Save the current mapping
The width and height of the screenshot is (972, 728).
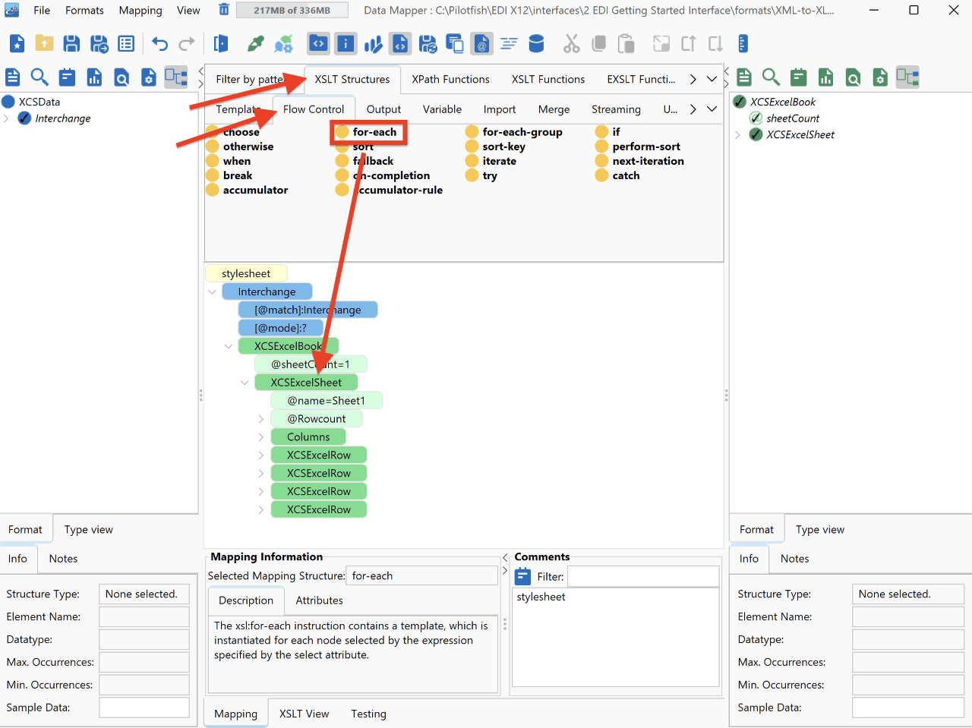point(71,44)
